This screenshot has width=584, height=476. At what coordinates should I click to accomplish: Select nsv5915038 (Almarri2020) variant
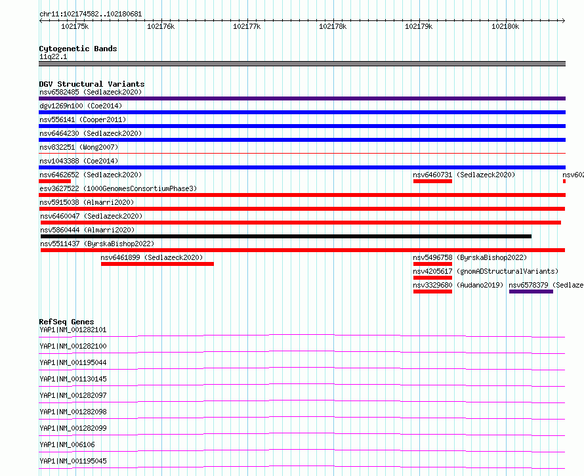coord(87,202)
